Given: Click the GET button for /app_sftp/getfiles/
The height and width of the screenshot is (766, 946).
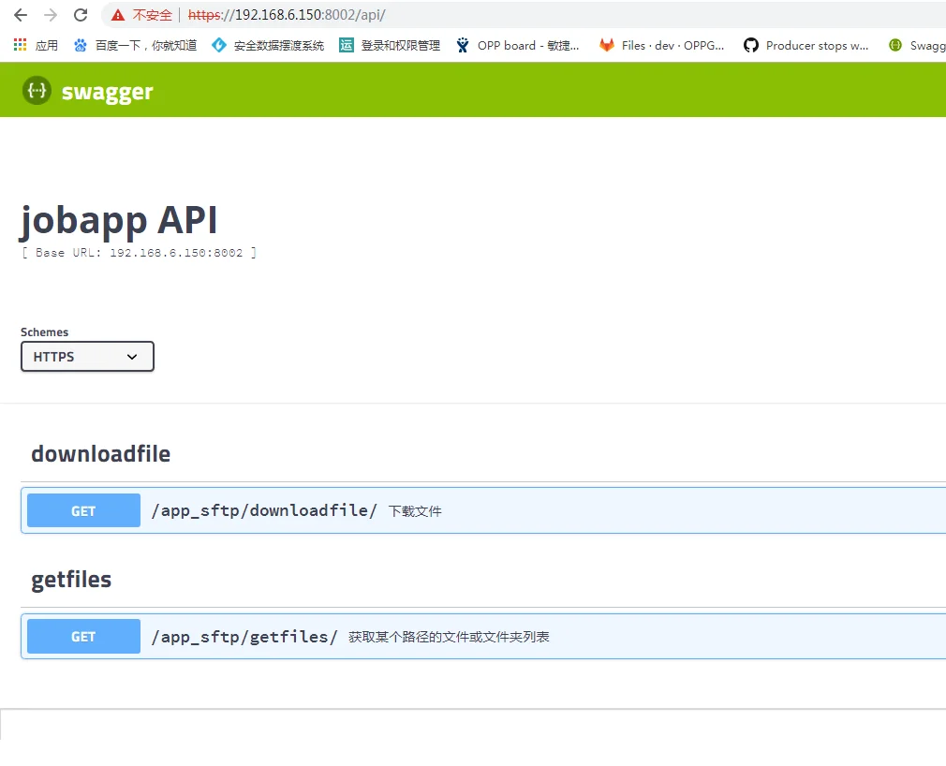Looking at the screenshot, I should point(84,637).
